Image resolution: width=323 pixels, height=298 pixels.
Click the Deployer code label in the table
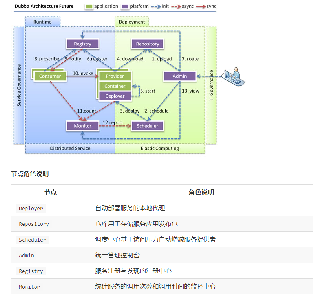coord(31,209)
